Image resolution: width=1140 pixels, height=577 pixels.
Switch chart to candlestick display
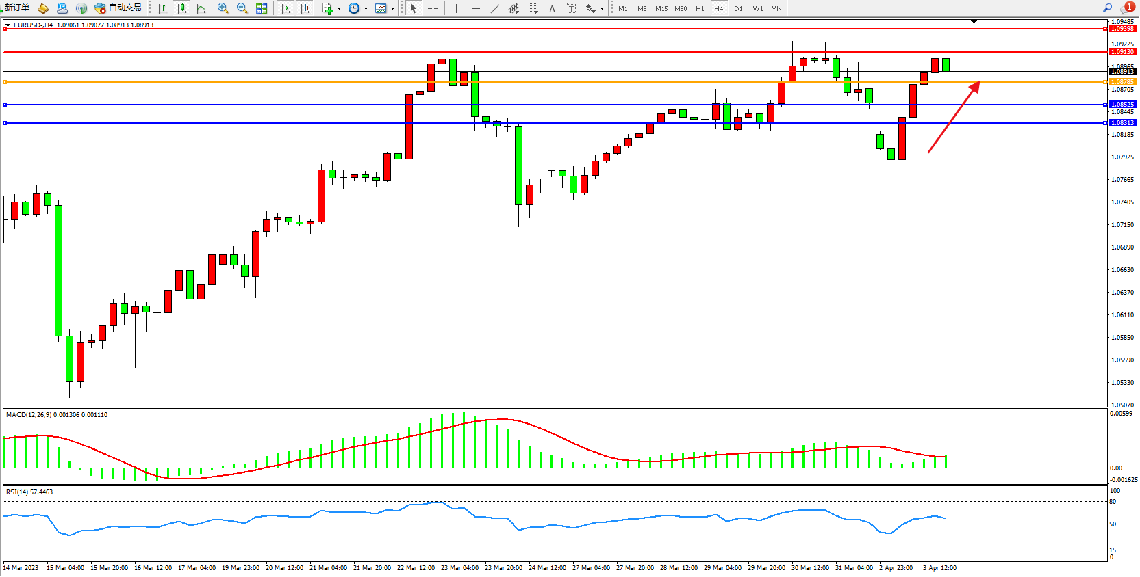[181, 8]
